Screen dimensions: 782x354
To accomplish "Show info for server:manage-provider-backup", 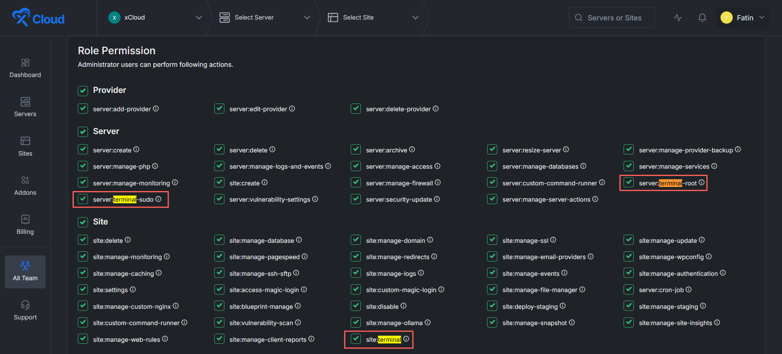I will point(738,150).
